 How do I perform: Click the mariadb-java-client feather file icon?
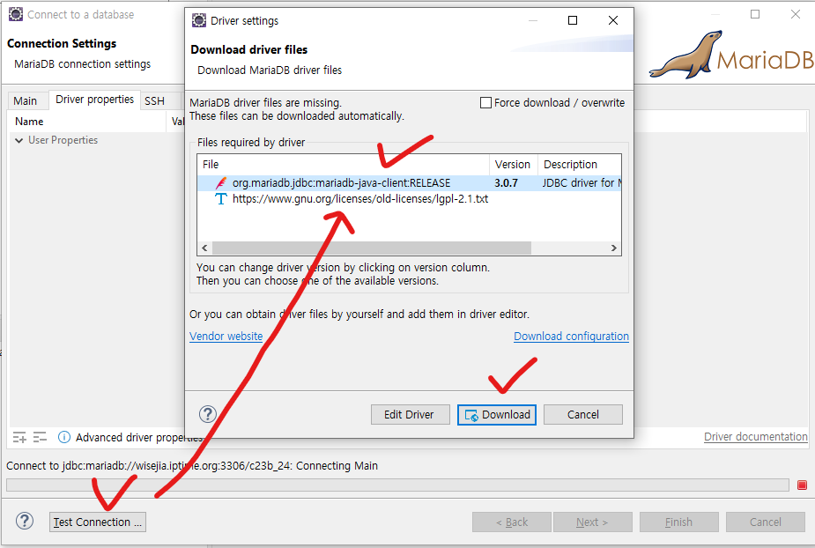[x=221, y=183]
